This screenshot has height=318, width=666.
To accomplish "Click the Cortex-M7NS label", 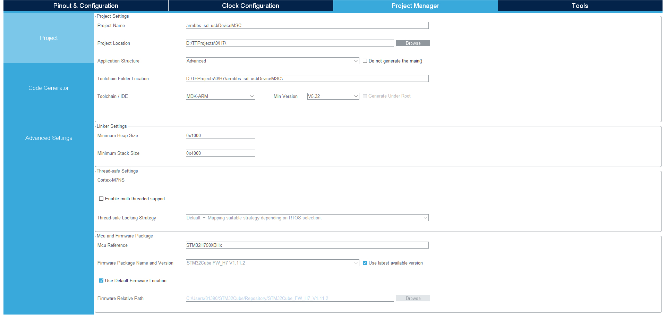I will pos(111,180).
